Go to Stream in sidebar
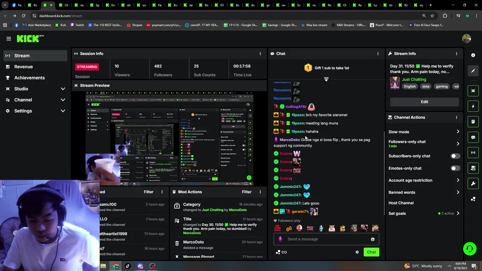 point(35,56)
